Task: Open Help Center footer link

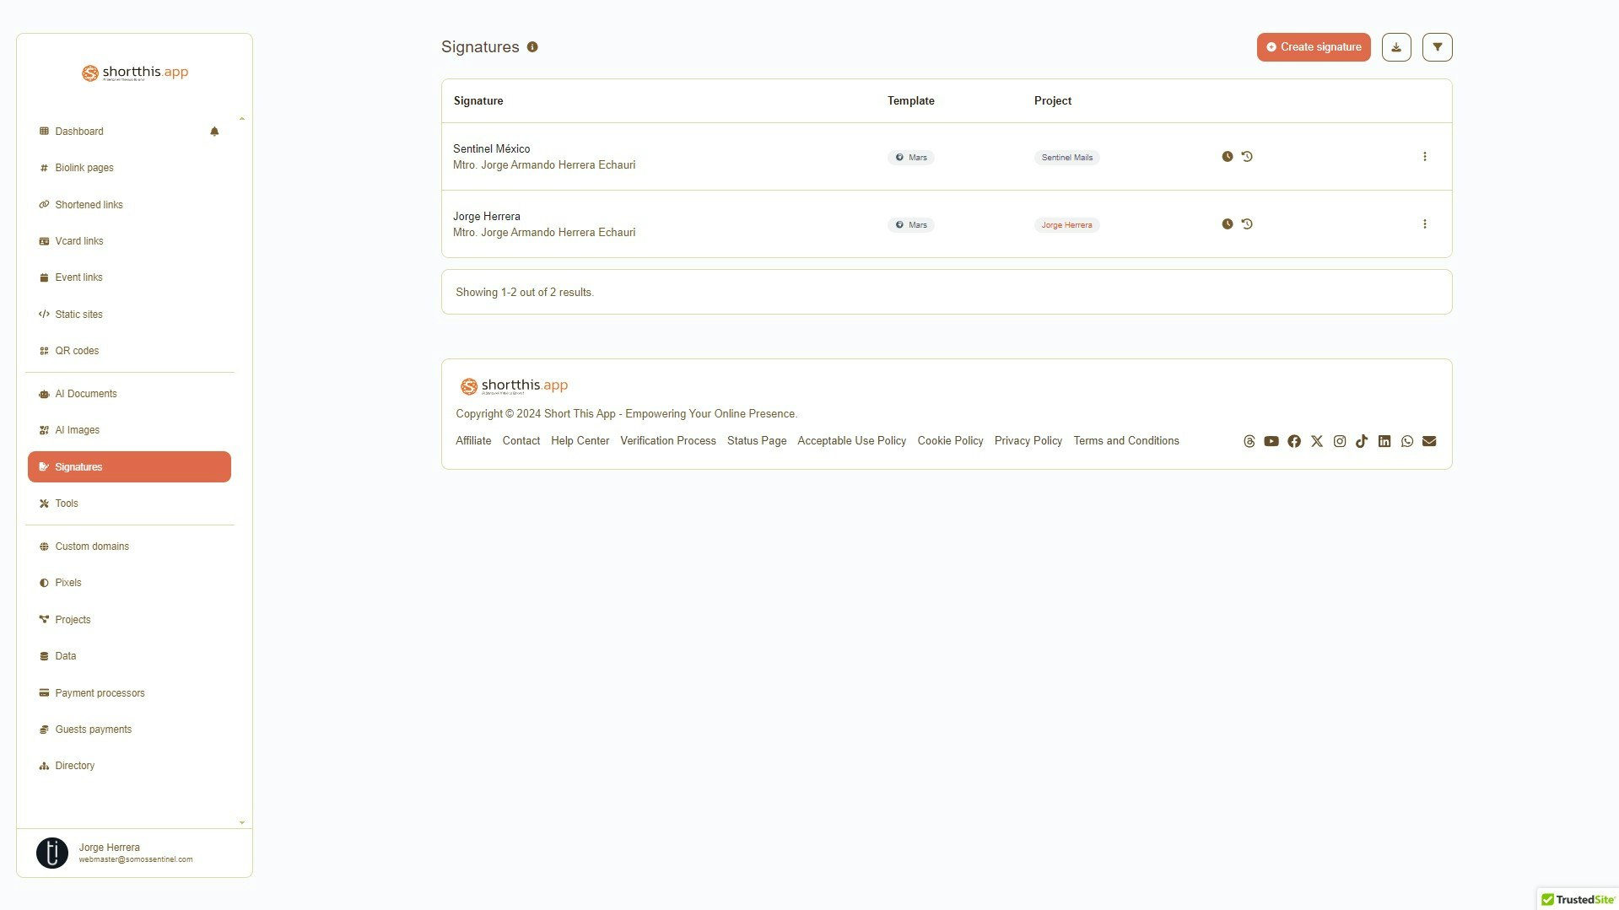Action: 580,441
